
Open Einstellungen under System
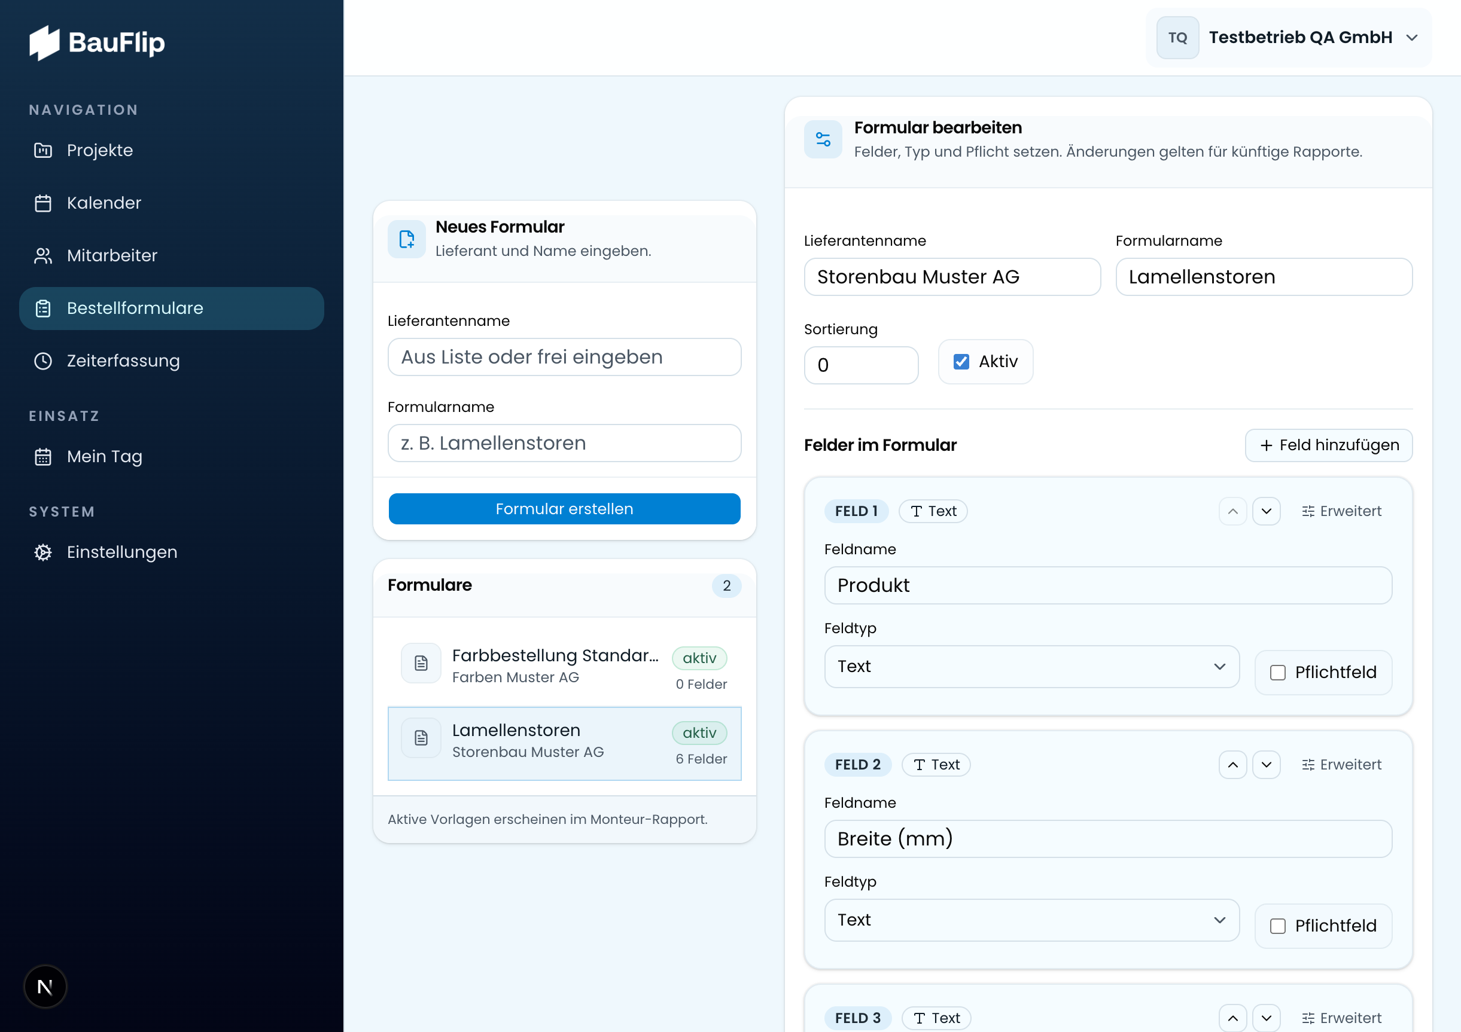(172, 552)
